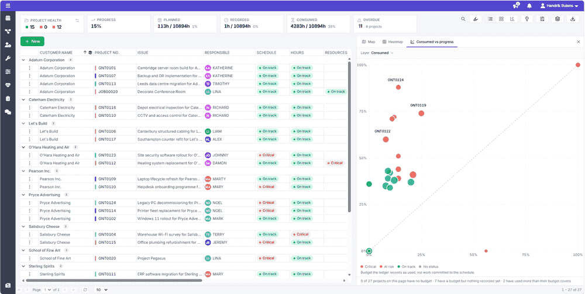Open the announcements megaphone icon
The height and width of the screenshot is (294, 585).
[516, 6]
